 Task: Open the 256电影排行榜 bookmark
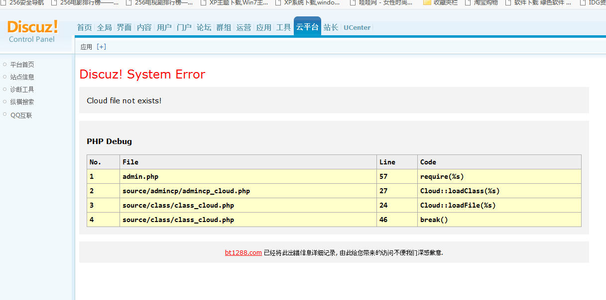coord(85,3)
